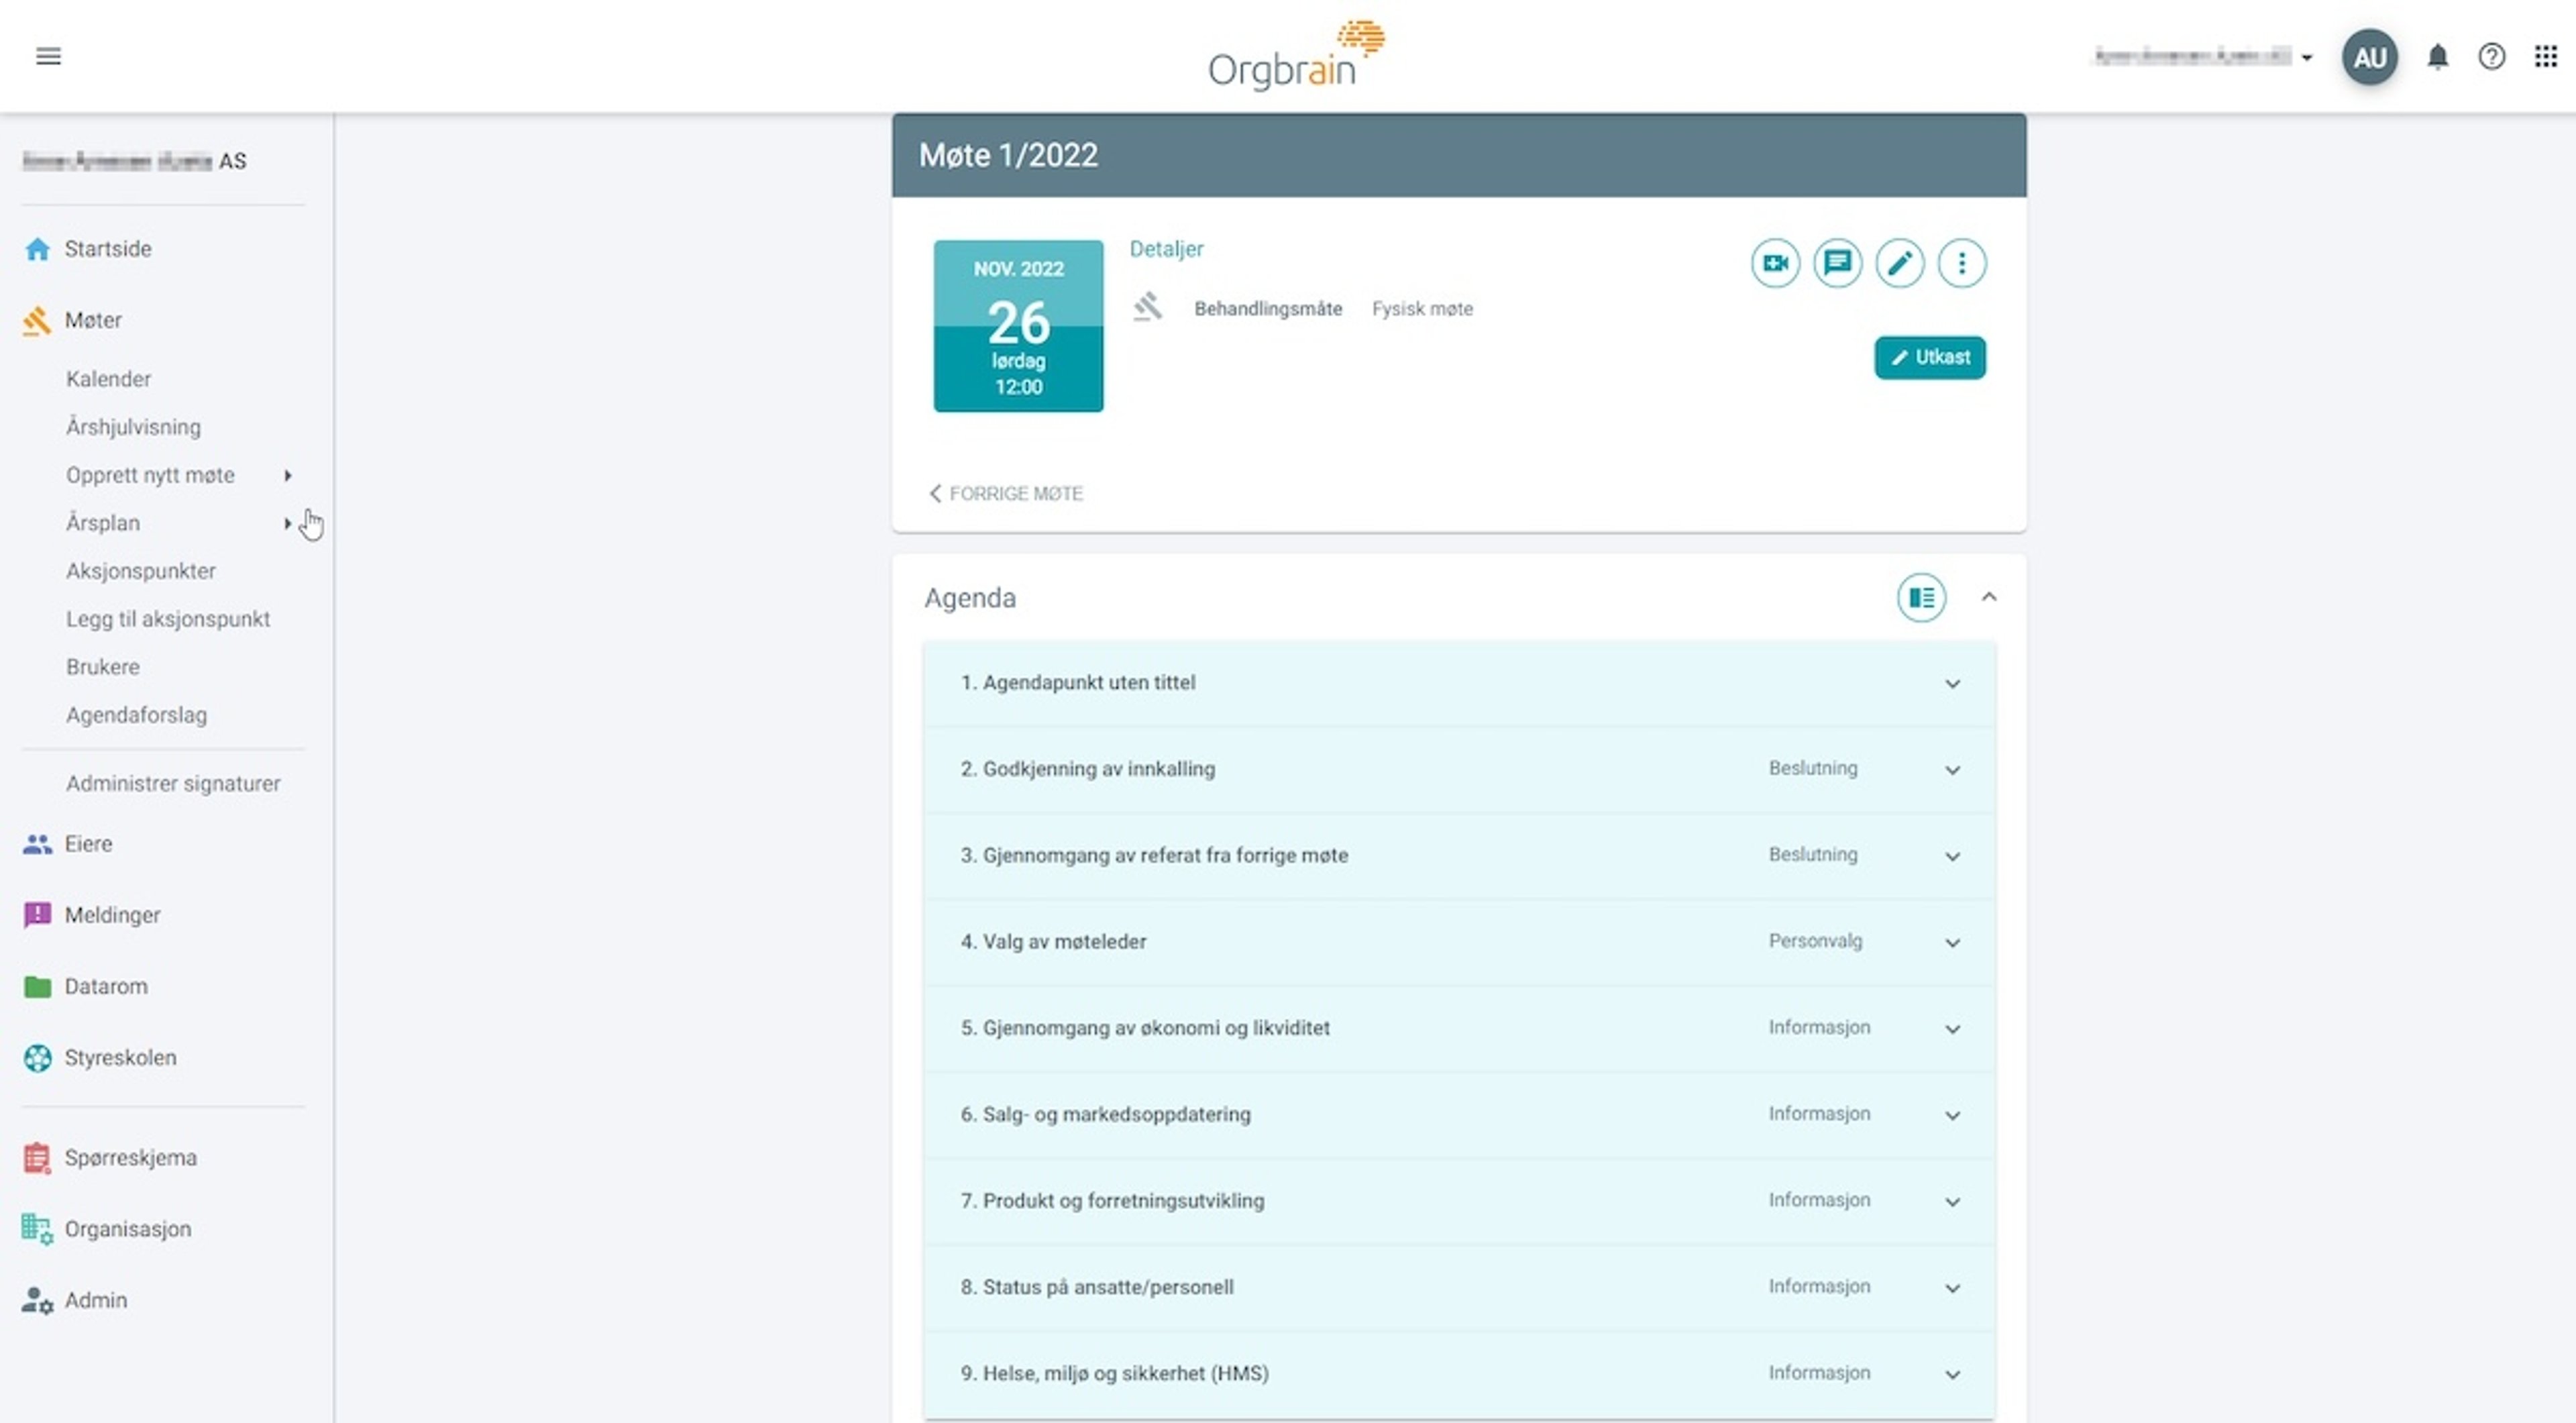Edit meeting using the pencil icon
This screenshot has height=1423, width=2576.
coord(1899,263)
